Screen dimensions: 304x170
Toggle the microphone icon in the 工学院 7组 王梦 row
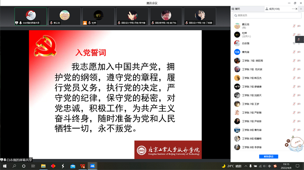294,104
